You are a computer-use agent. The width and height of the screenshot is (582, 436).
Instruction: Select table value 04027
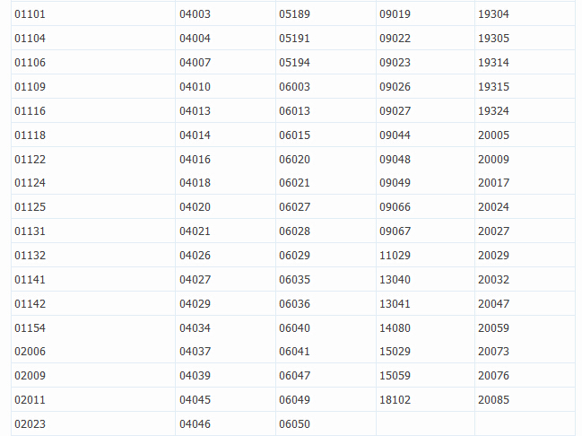click(195, 280)
